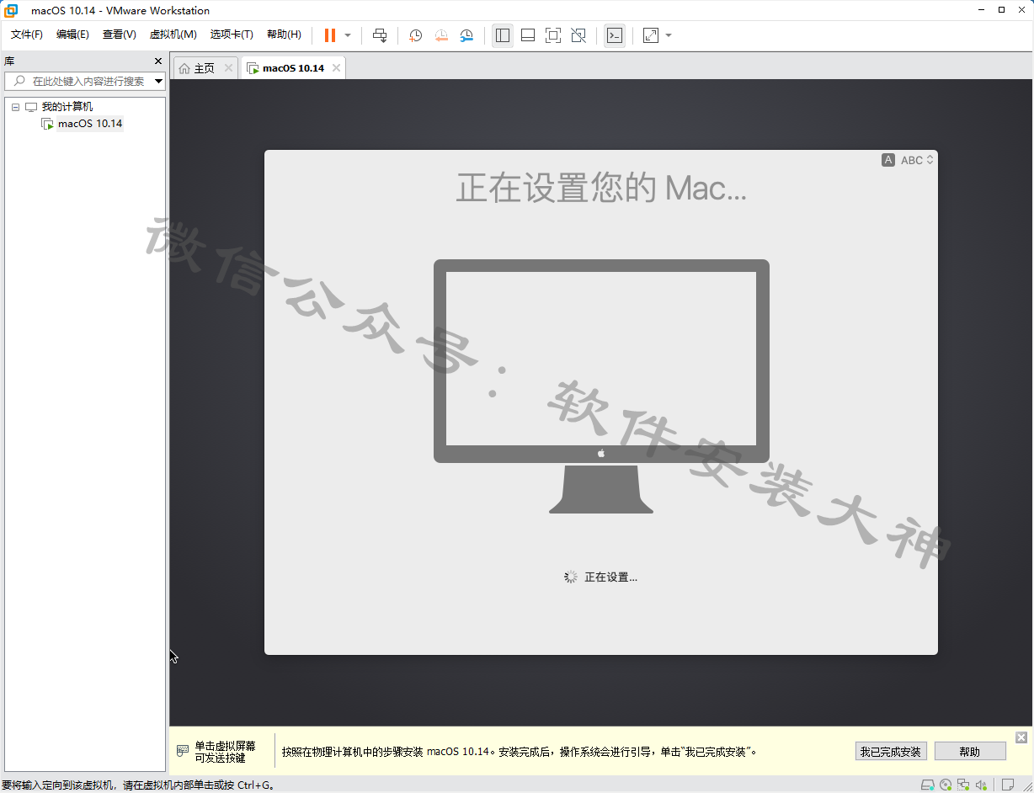This screenshot has width=1034, height=793.
Task: Click the 正在设置您的 Mac... heading
Action: coord(601,188)
